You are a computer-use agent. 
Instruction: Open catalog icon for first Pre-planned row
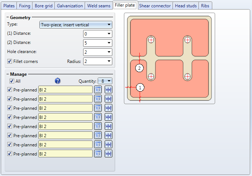[x=98, y=90]
